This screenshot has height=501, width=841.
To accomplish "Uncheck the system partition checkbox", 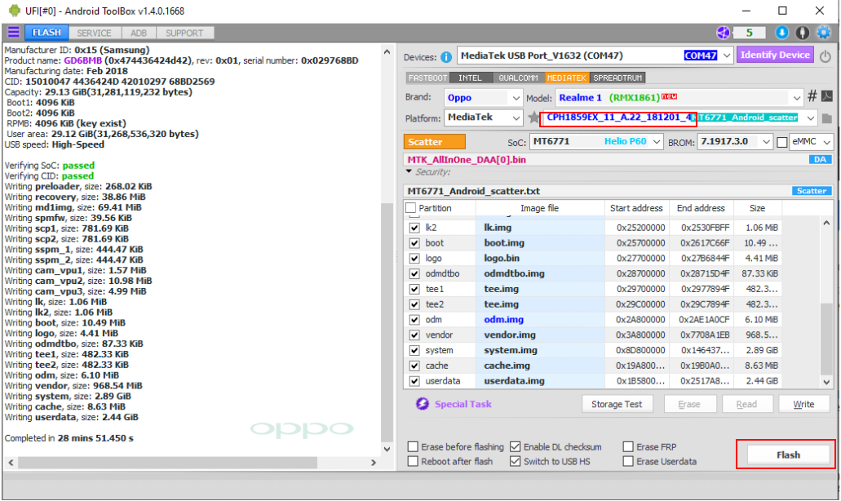I will [414, 350].
